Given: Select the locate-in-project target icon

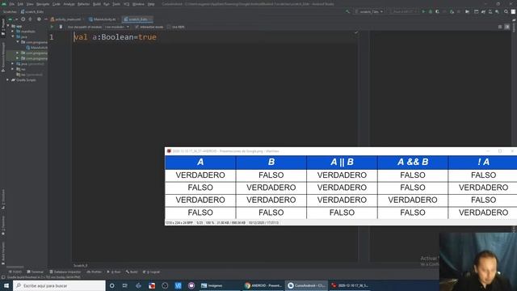Looking at the screenshot, I should click(23, 19).
